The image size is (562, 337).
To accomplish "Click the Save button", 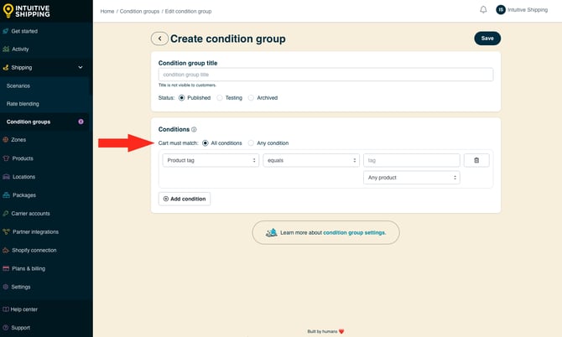I will point(487,39).
